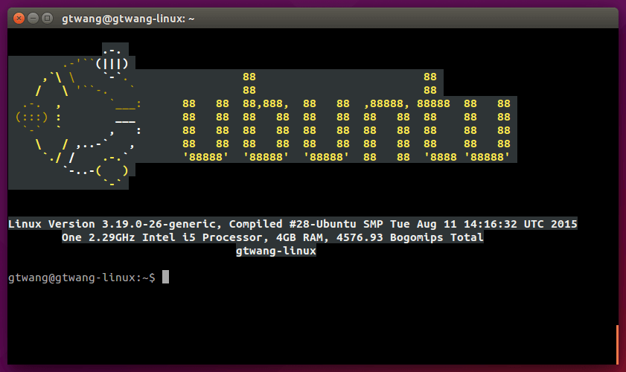Click the gtwang@gtwang-linux window title text
The height and width of the screenshot is (372, 626).
pyautogui.click(x=128, y=18)
